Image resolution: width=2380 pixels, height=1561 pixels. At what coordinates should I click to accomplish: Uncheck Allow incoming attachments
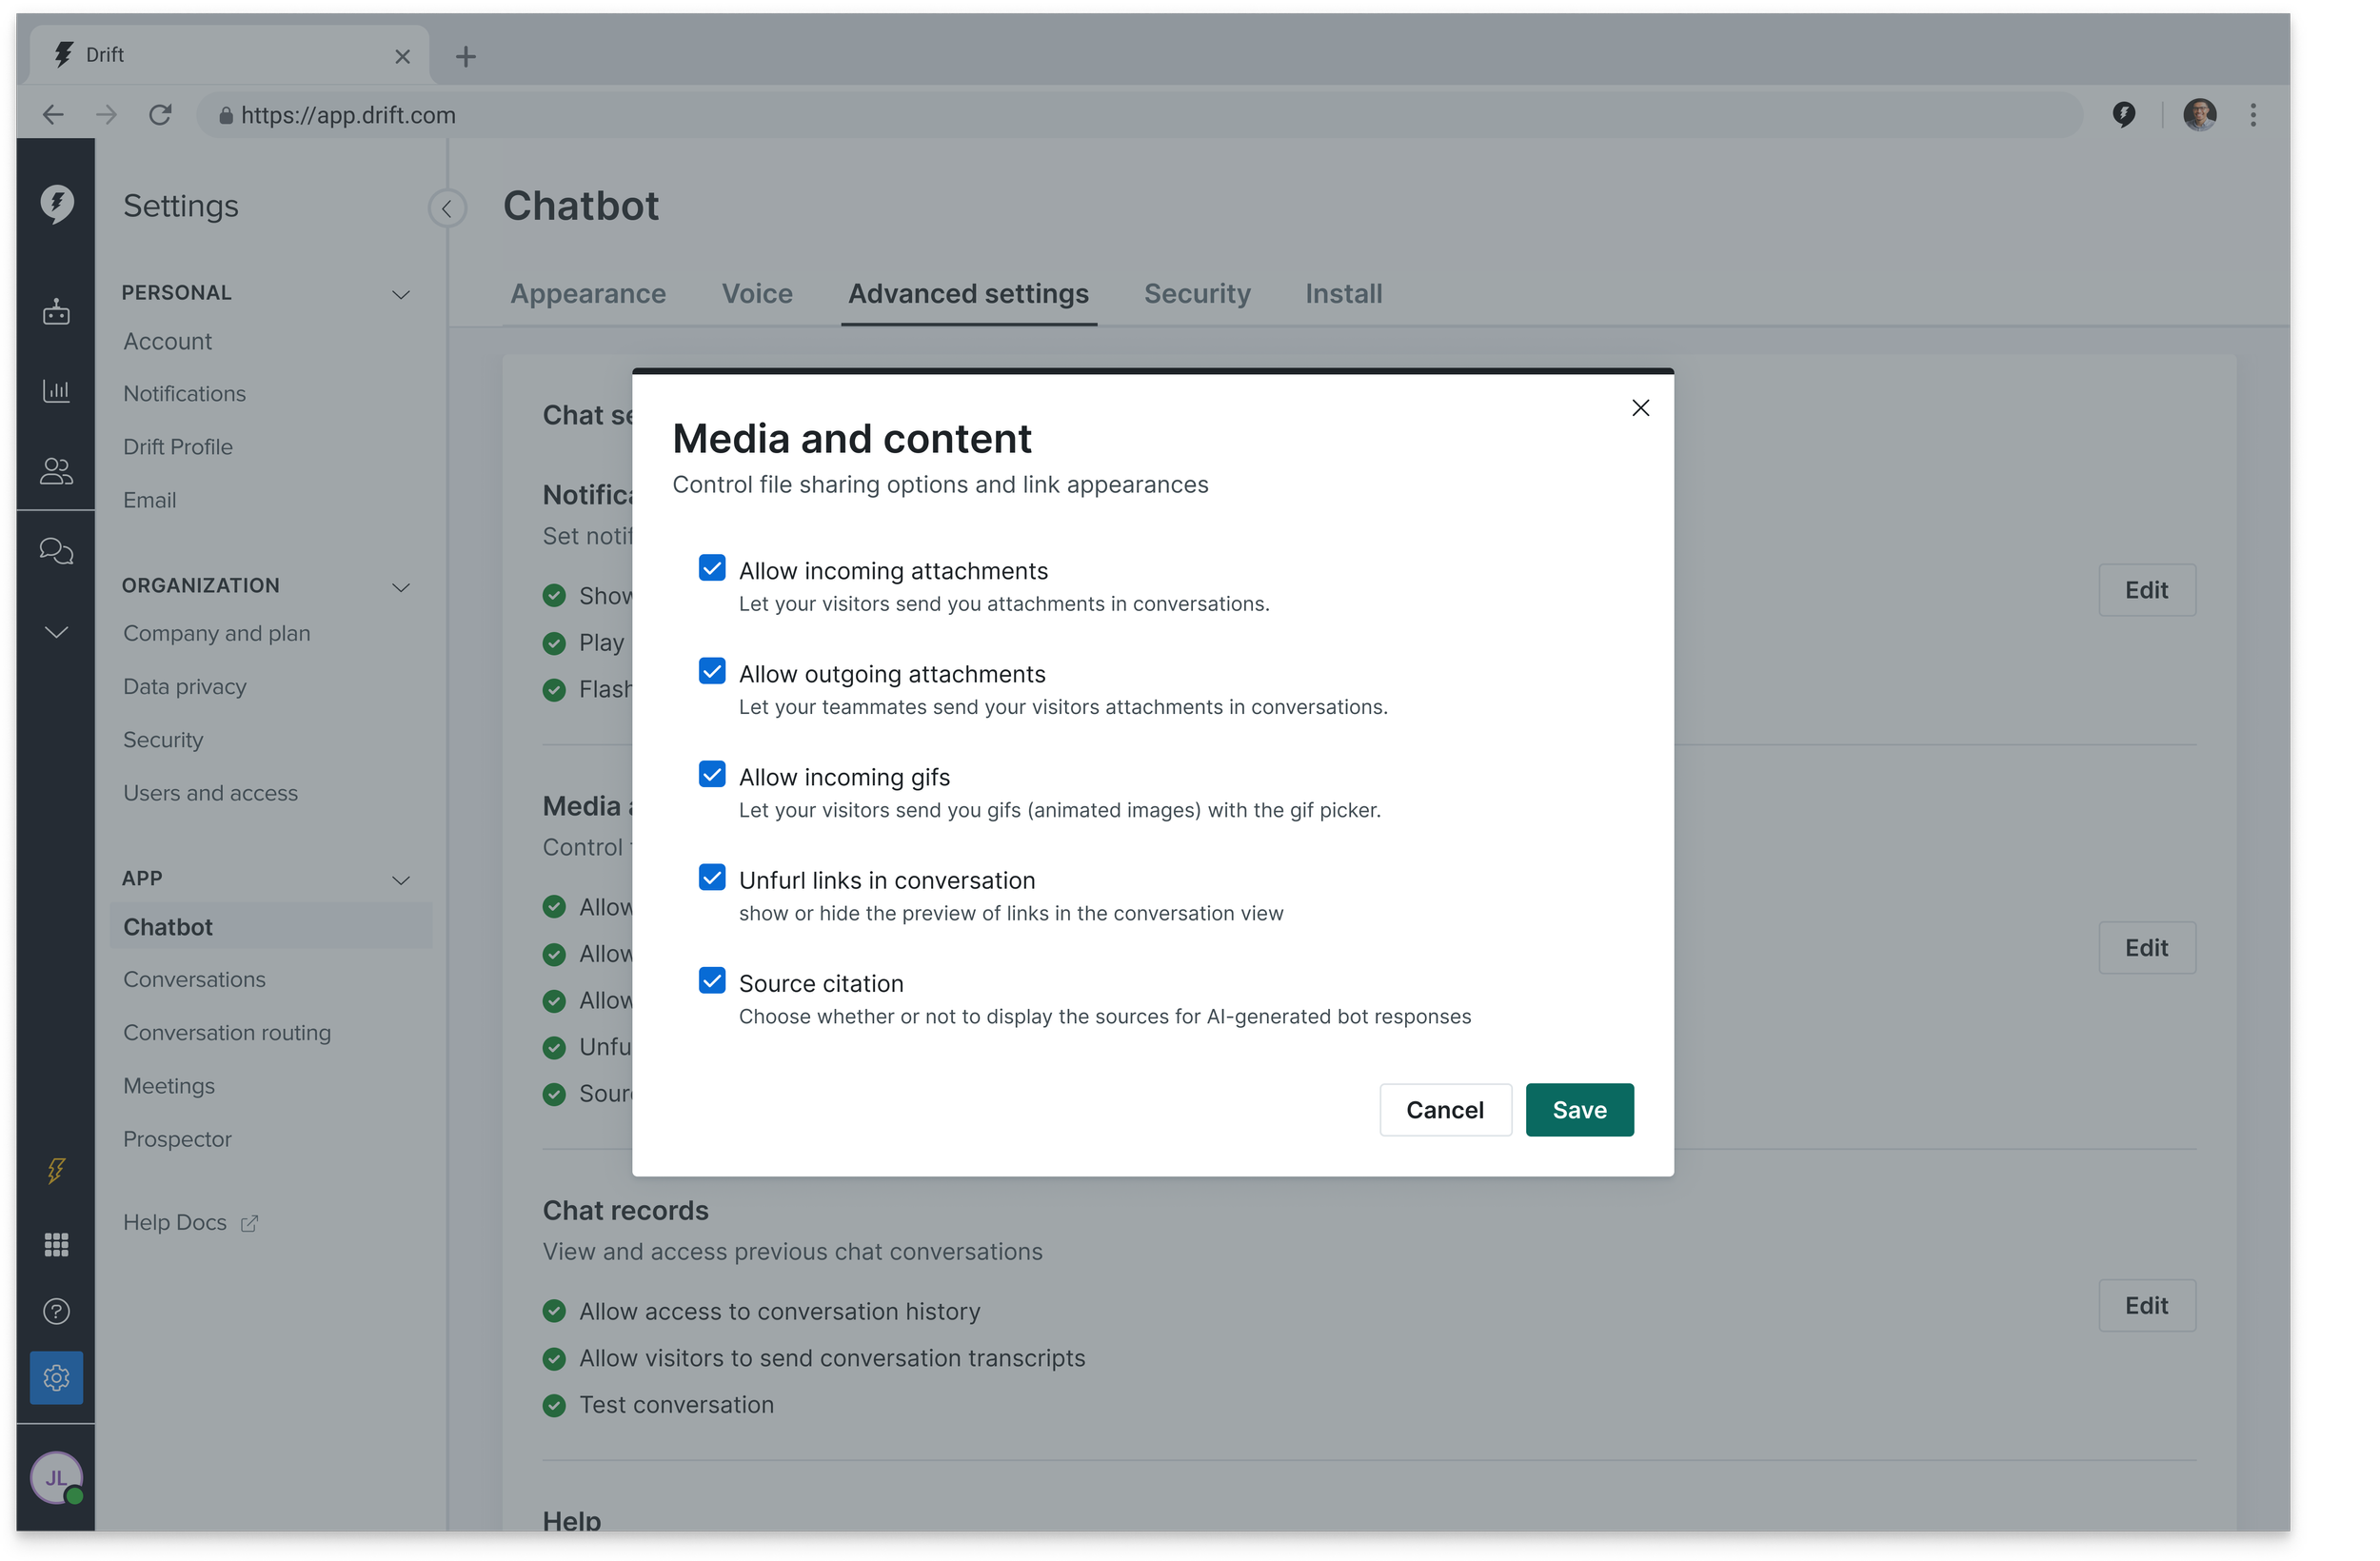pos(712,569)
